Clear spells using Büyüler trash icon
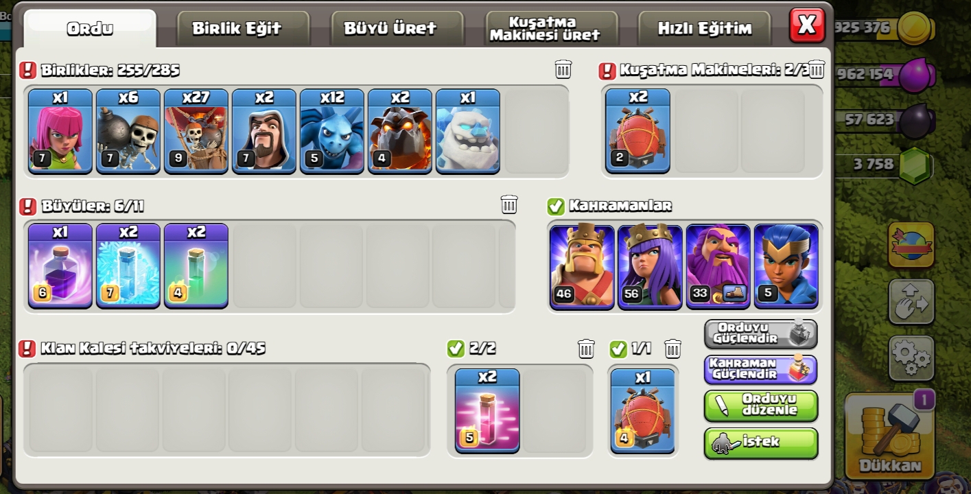Image resolution: width=971 pixels, height=494 pixels. coord(509,204)
